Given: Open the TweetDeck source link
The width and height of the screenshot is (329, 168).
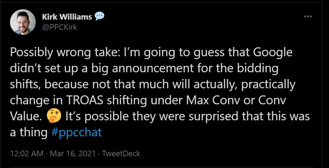Looking at the screenshot, I should pyautogui.click(x=121, y=154).
